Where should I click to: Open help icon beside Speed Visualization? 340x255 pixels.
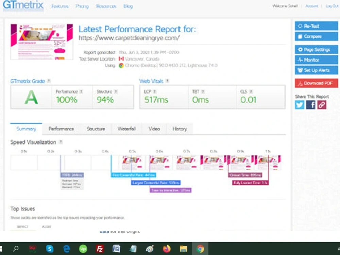tap(61, 142)
